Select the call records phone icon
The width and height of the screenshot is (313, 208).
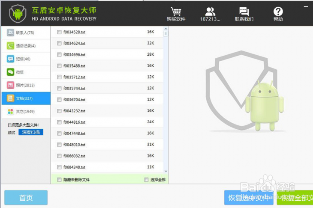[x=10, y=46]
